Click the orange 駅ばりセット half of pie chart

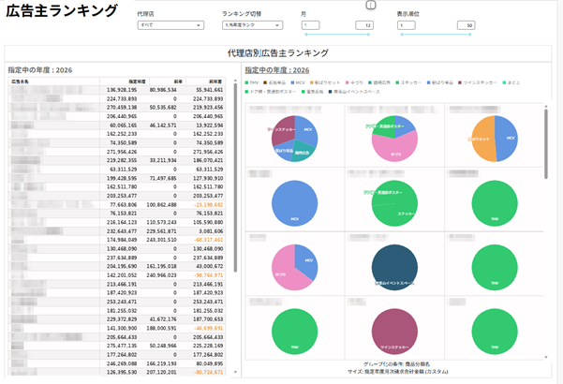483,140
